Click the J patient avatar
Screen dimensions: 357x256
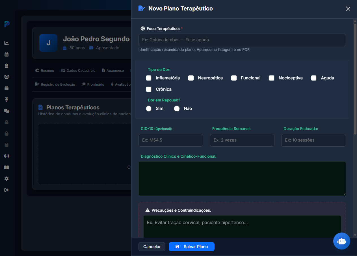click(48, 43)
